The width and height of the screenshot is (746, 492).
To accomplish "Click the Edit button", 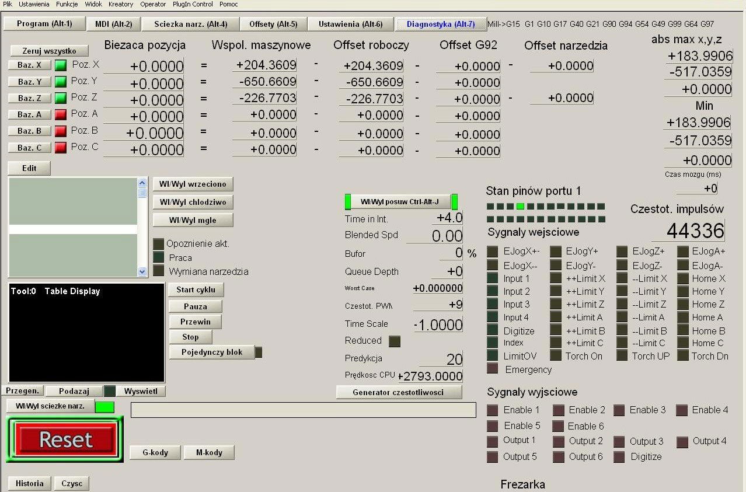I will pyautogui.click(x=29, y=168).
